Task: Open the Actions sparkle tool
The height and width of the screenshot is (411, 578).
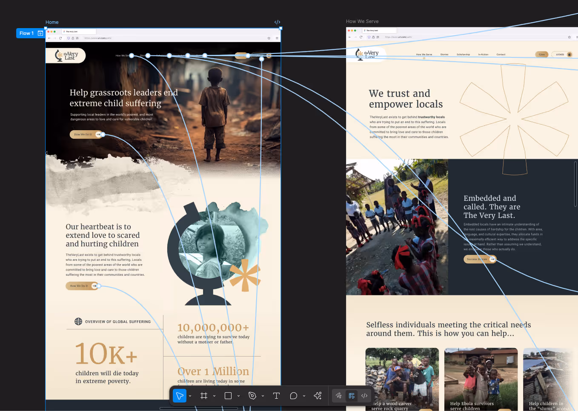Action: coord(318,396)
